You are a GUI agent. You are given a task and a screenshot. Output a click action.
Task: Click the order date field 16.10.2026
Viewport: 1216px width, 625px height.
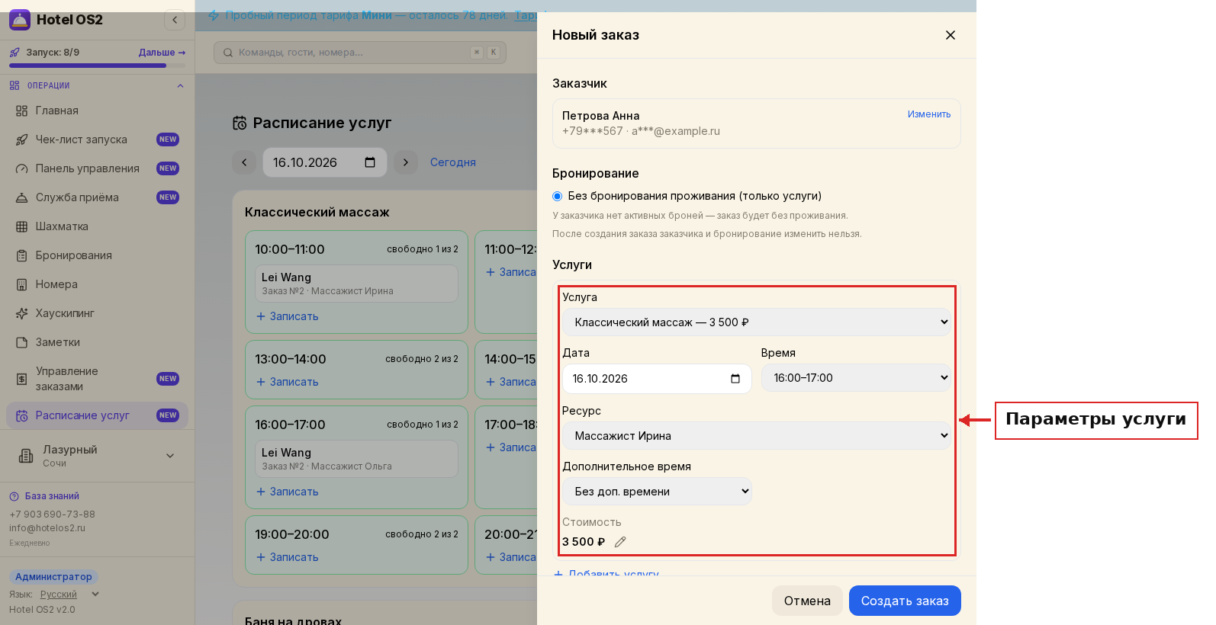(657, 379)
